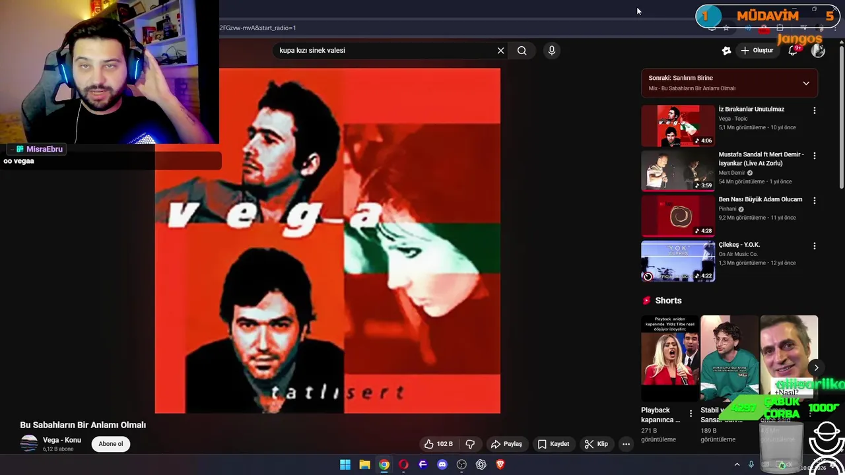
Task: Switch to Google Chrome on the taskbar
Action: pyautogui.click(x=384, y=464)
